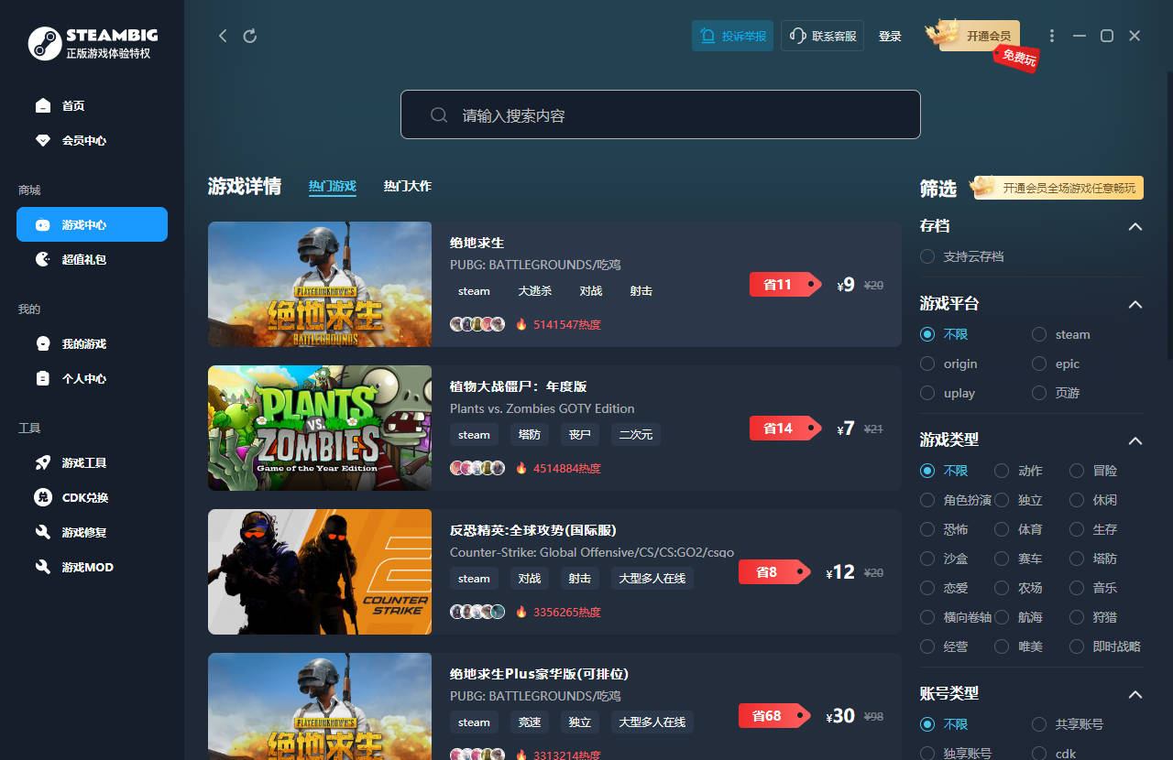Click the 竞速 tag on 绝地求生Plus豪华版

529,722
